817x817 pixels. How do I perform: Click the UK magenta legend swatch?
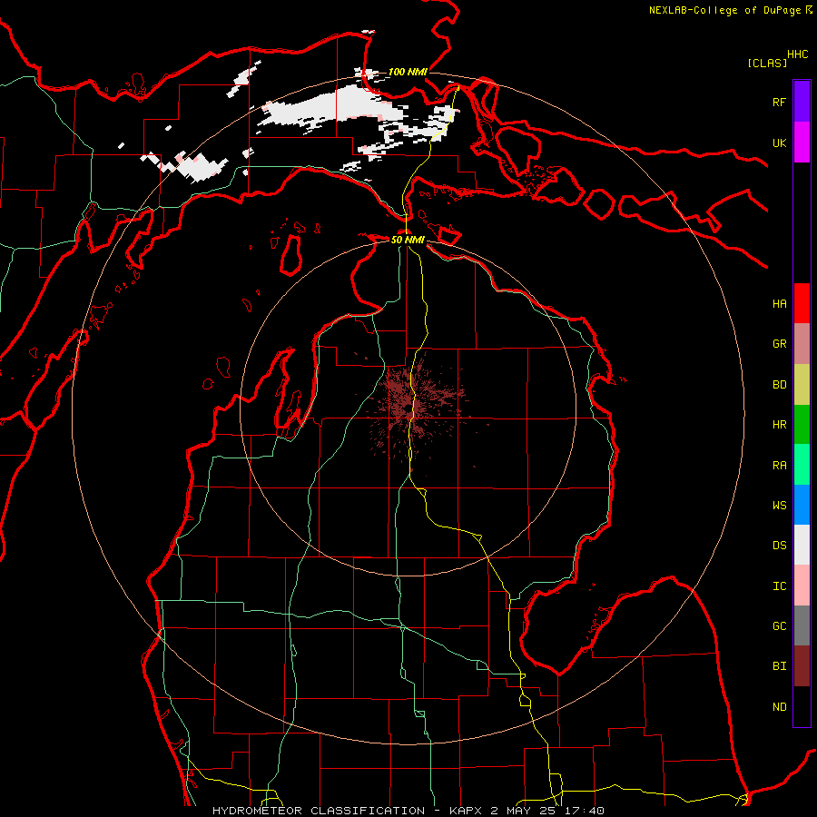pyautogui.click(x=802, y=143)
